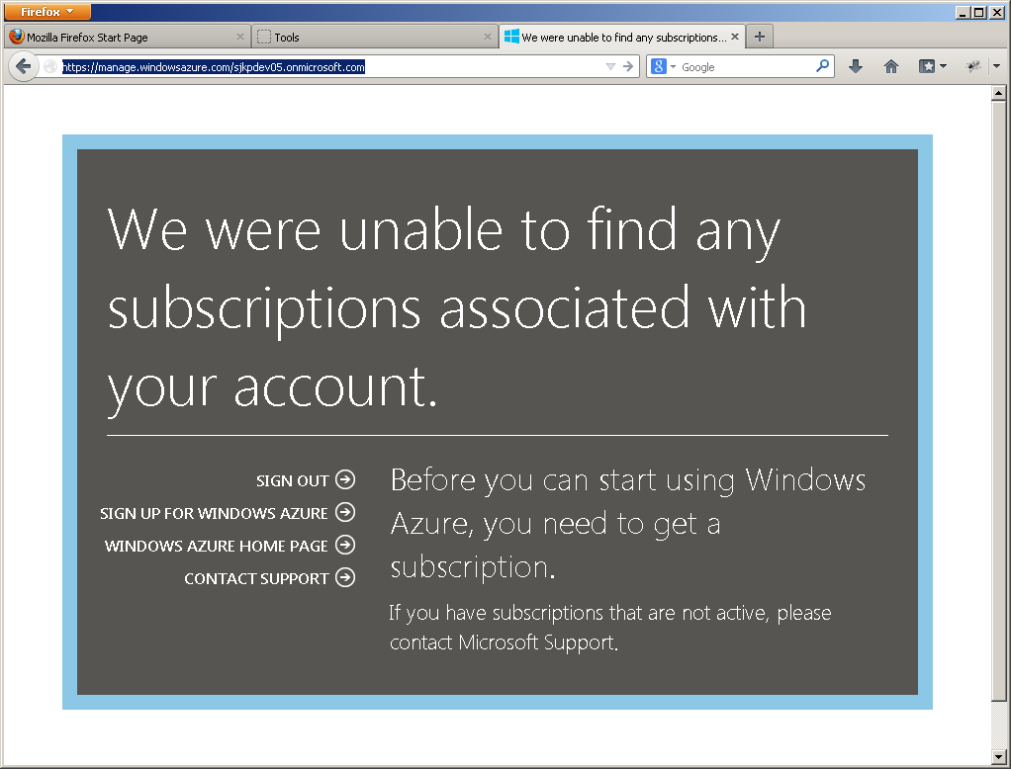Click the Sign Up For Windows Azure link
1011x769 pixels.
click(214, 513)
